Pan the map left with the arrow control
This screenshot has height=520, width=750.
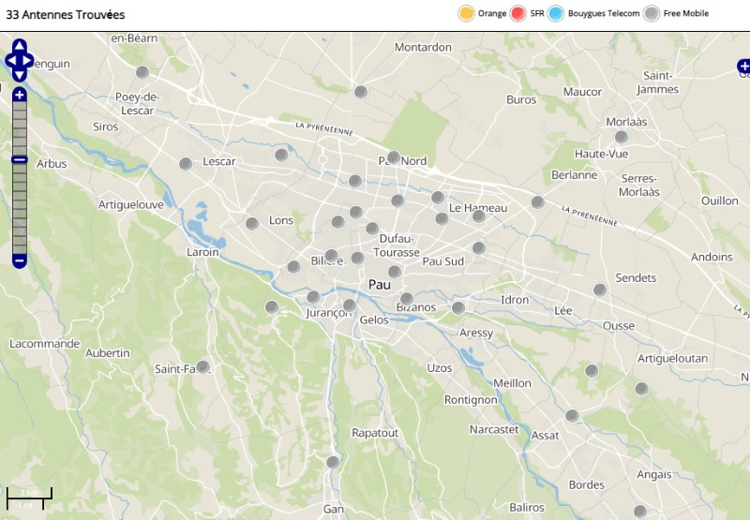9,61
